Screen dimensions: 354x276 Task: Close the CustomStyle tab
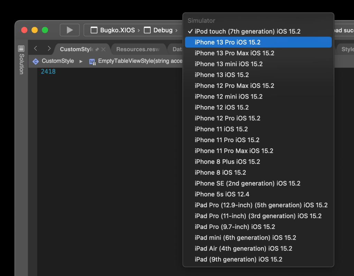pos(103,49)
